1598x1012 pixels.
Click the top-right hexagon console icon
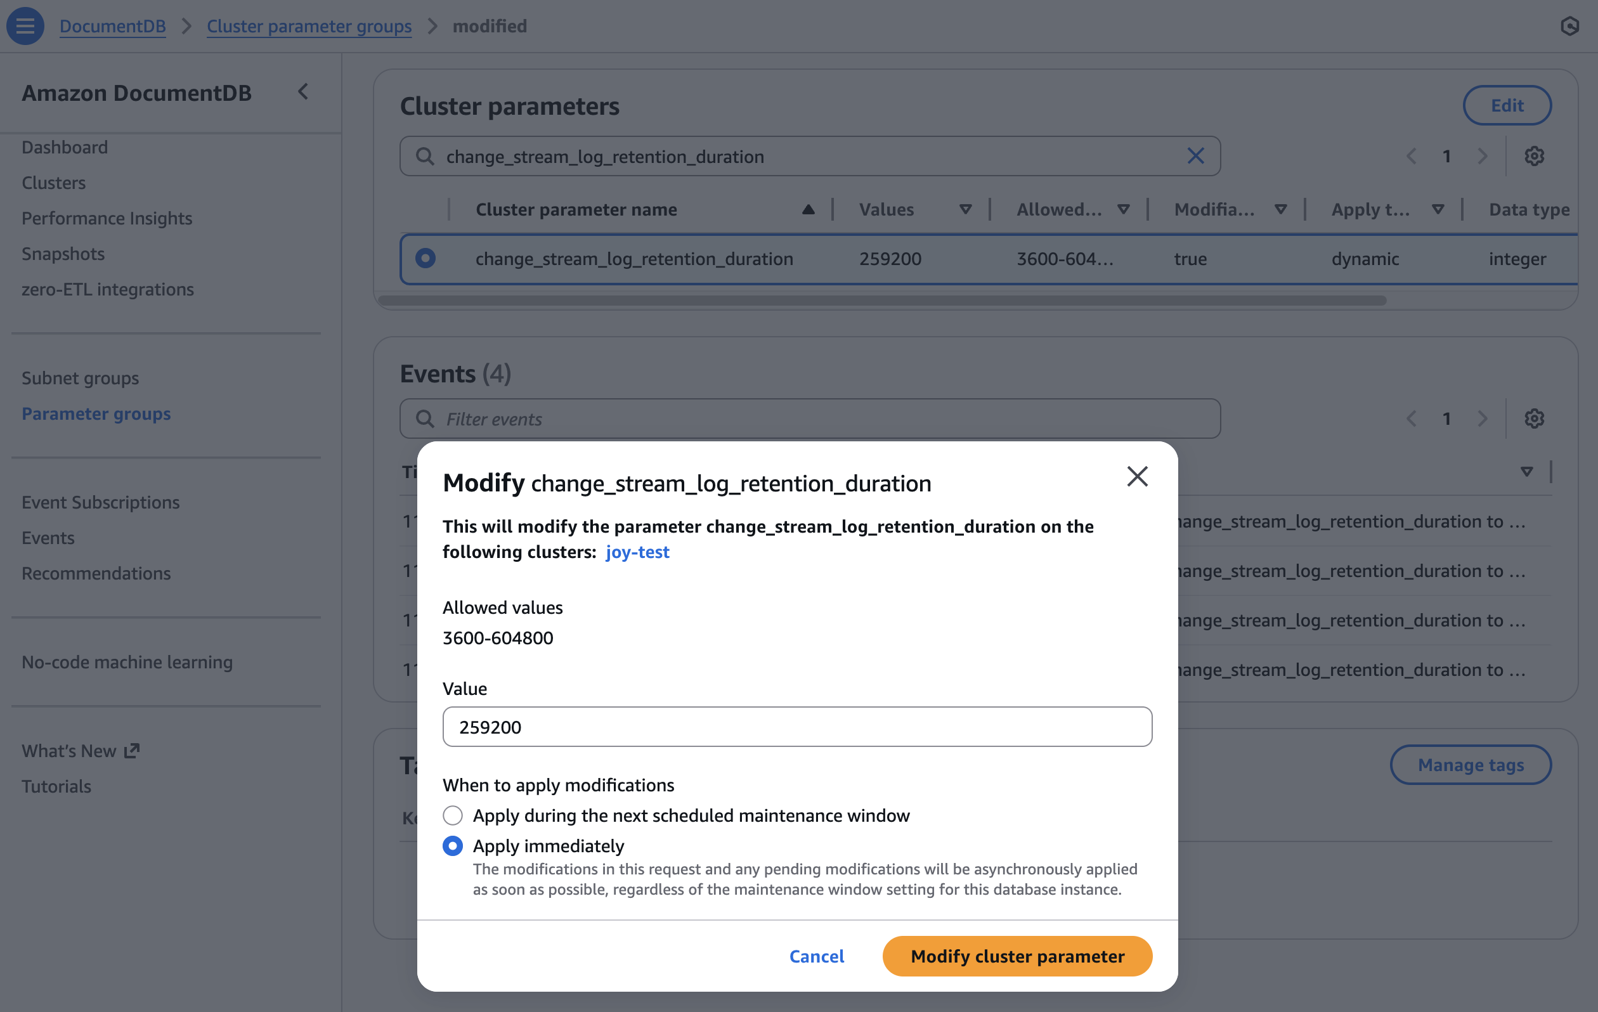point(1569,26)
